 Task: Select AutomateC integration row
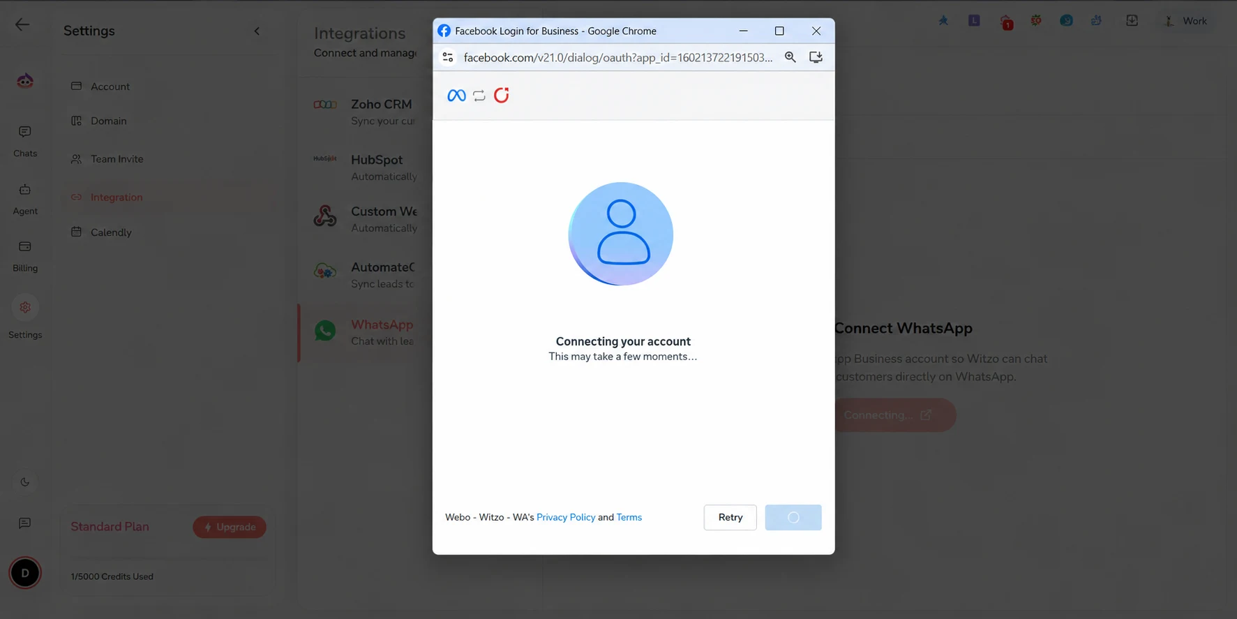[365, 275]
